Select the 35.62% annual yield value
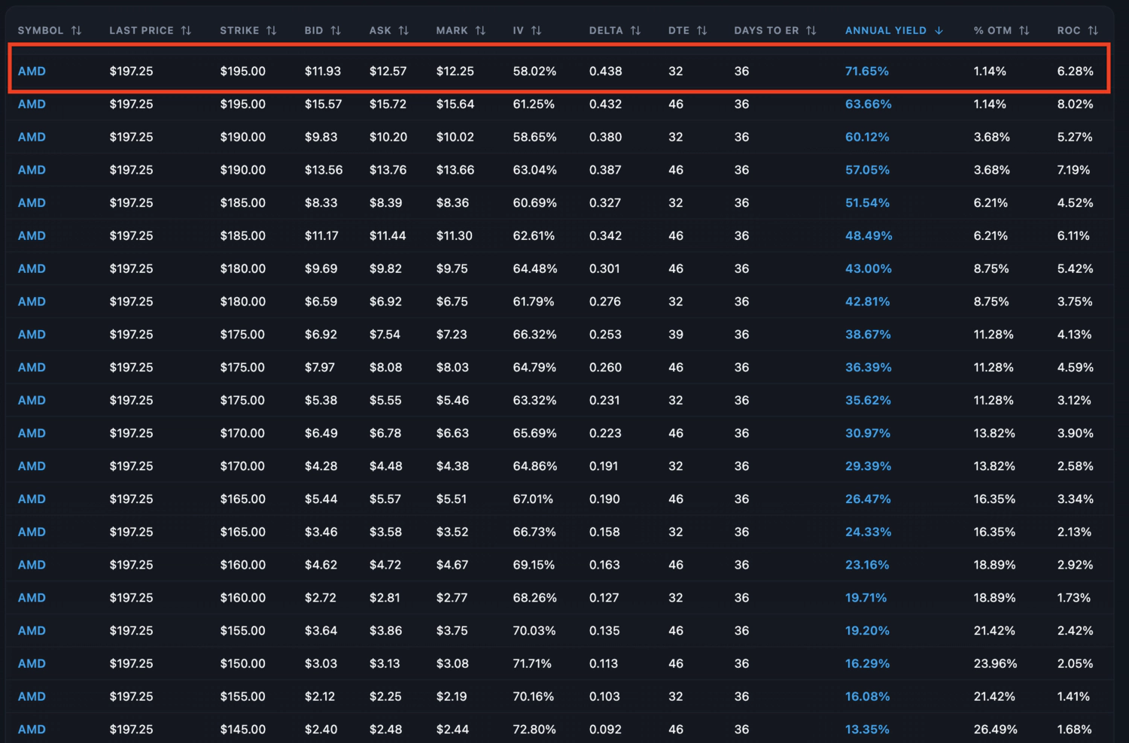The image size is (1129, 743). [868, 400]
